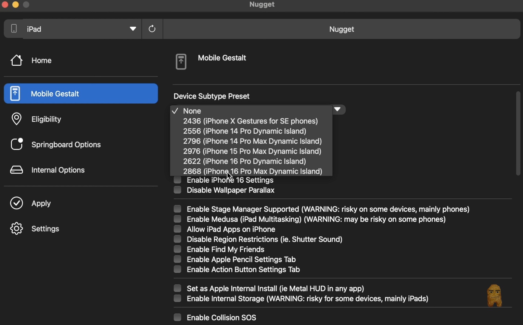
Task: Toggle Disable Wallpaper Parallax checkbox
Action: (177, 190)
